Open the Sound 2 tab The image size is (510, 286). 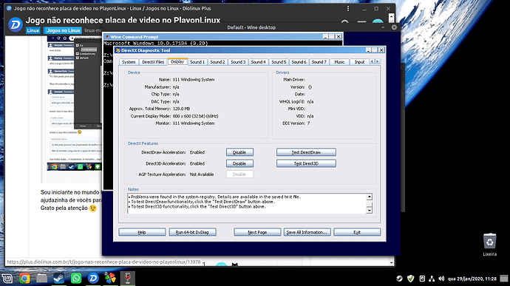tap(217, 62)
